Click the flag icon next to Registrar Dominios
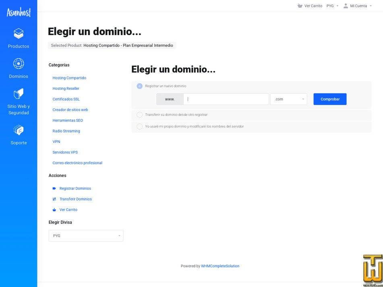Viewport: 383px width, 287px height. click(54, 188)
